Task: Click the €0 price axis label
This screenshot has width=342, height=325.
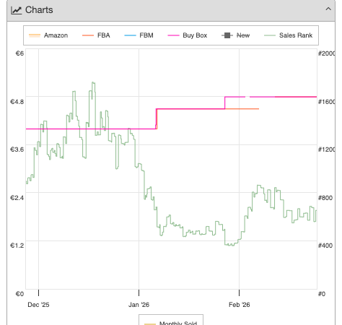Action: click(x=19, y=294)
